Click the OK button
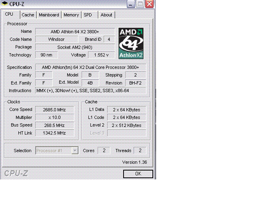256x205 pixels. (138, 174)
